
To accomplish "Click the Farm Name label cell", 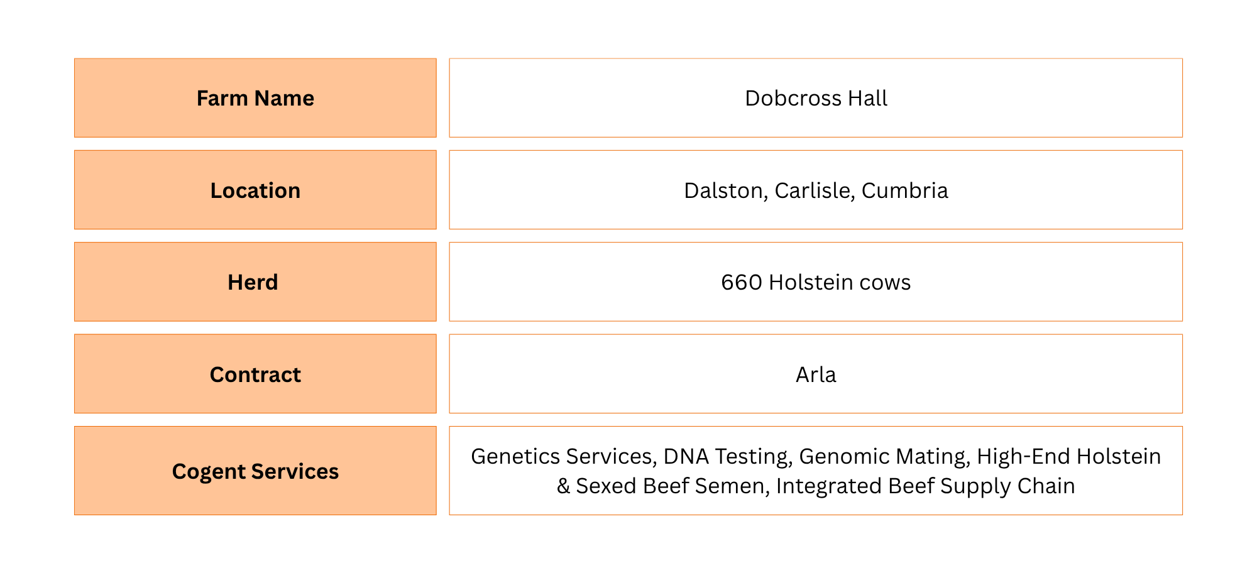I will point(255,98).
